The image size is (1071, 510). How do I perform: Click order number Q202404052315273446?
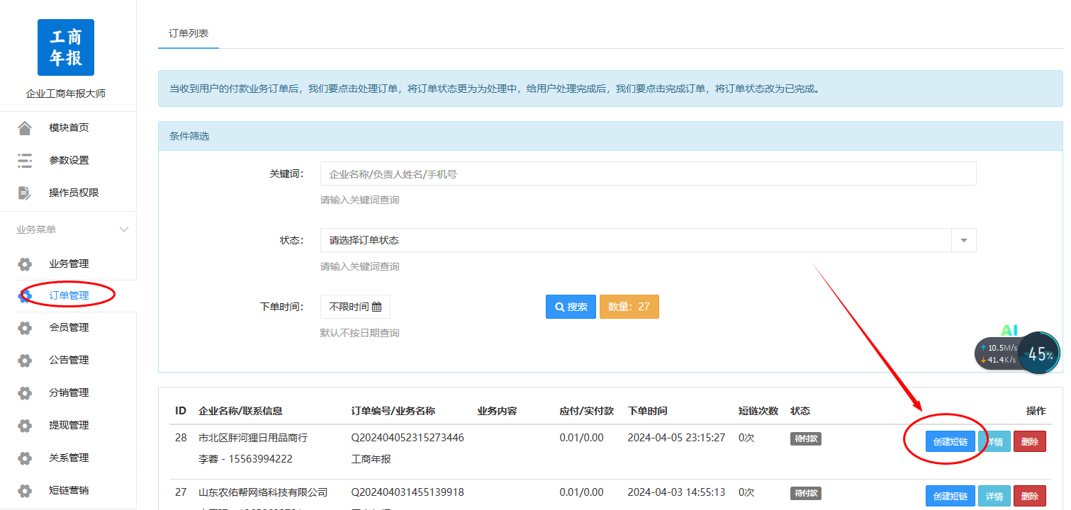click(x=408, y=438)
